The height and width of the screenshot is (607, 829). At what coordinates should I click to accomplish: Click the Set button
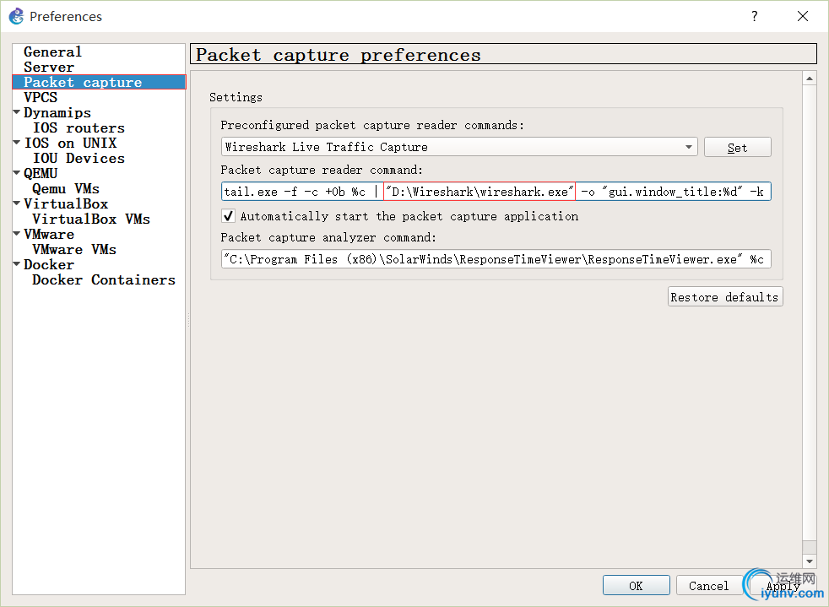tap(737, 147)
